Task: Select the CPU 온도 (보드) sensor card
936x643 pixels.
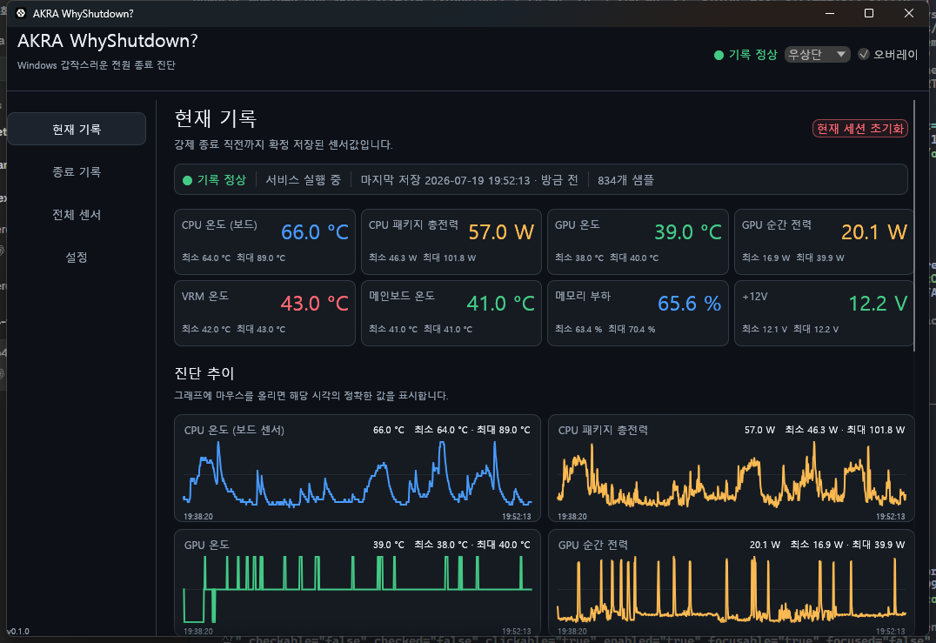Action: click(x=264, y=242)
